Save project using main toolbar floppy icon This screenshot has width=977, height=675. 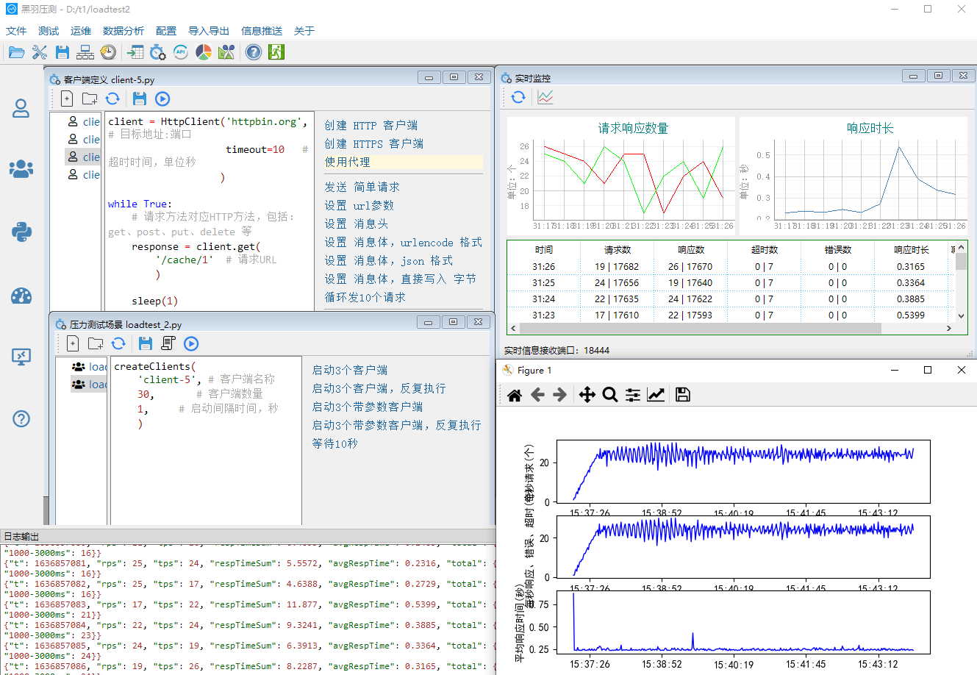[x=62, y=52]
